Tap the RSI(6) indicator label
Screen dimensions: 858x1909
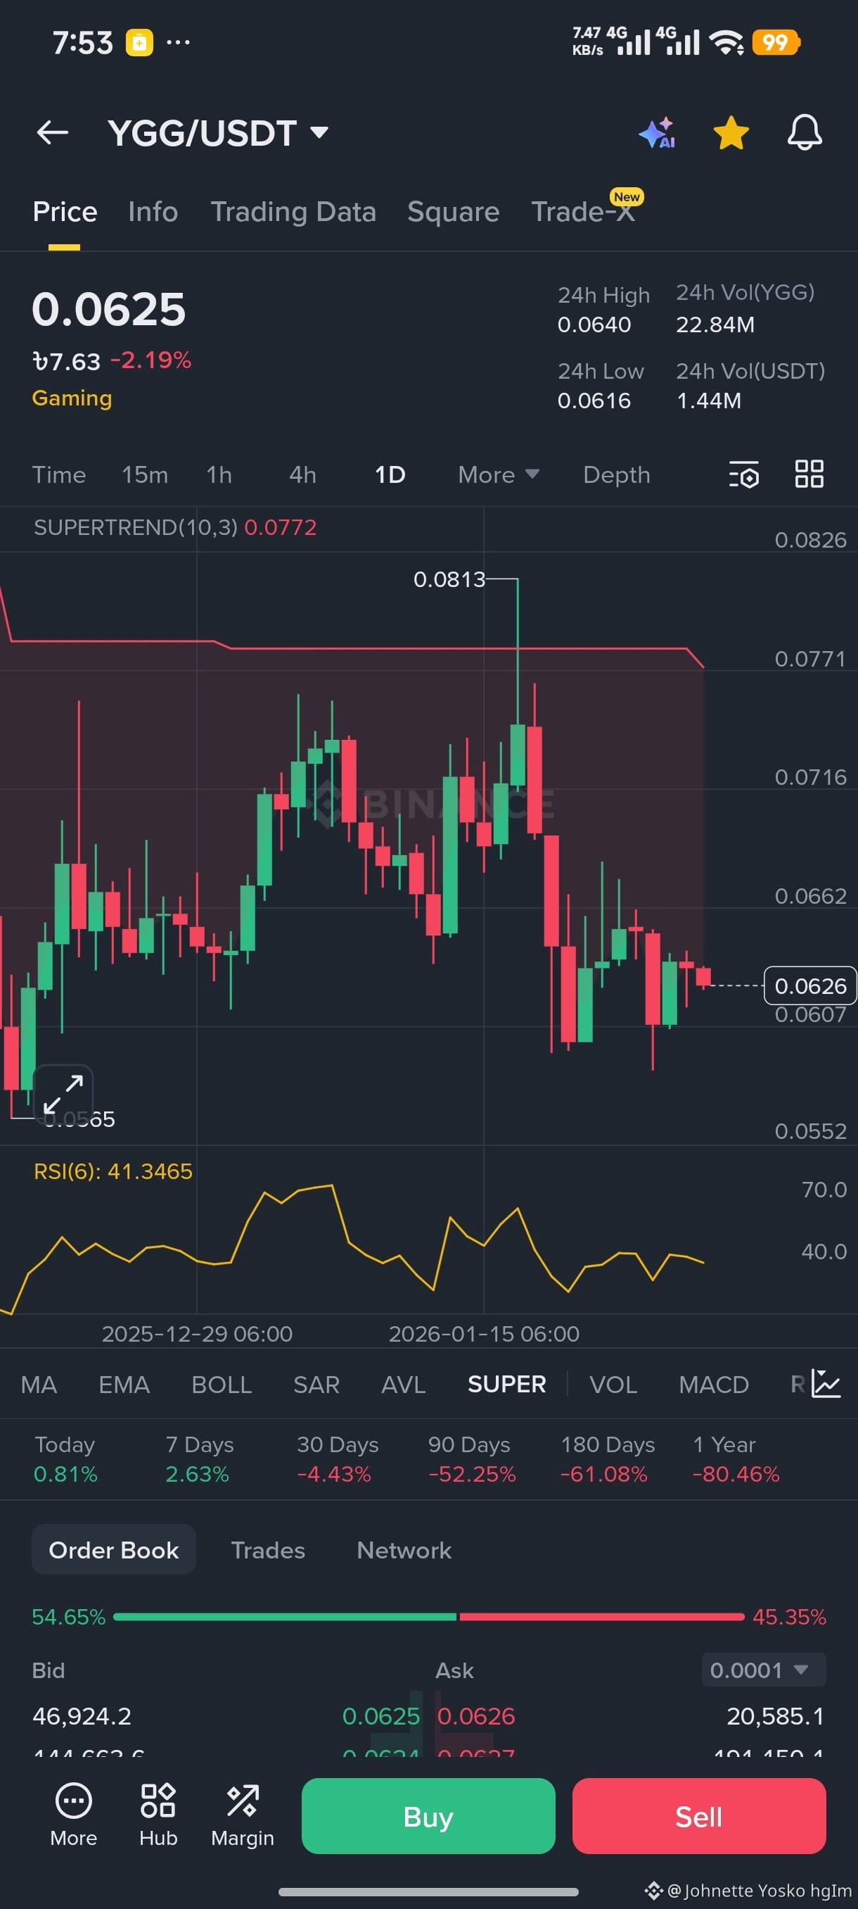[113, 1171]
